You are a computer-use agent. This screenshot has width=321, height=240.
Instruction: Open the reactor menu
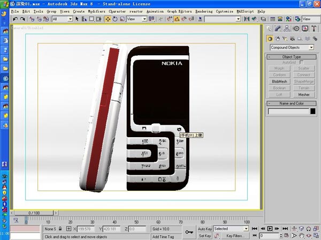click(x=136, y=11)
